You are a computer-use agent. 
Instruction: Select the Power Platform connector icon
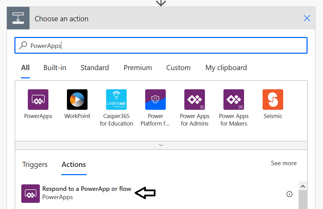pos(155,100)
